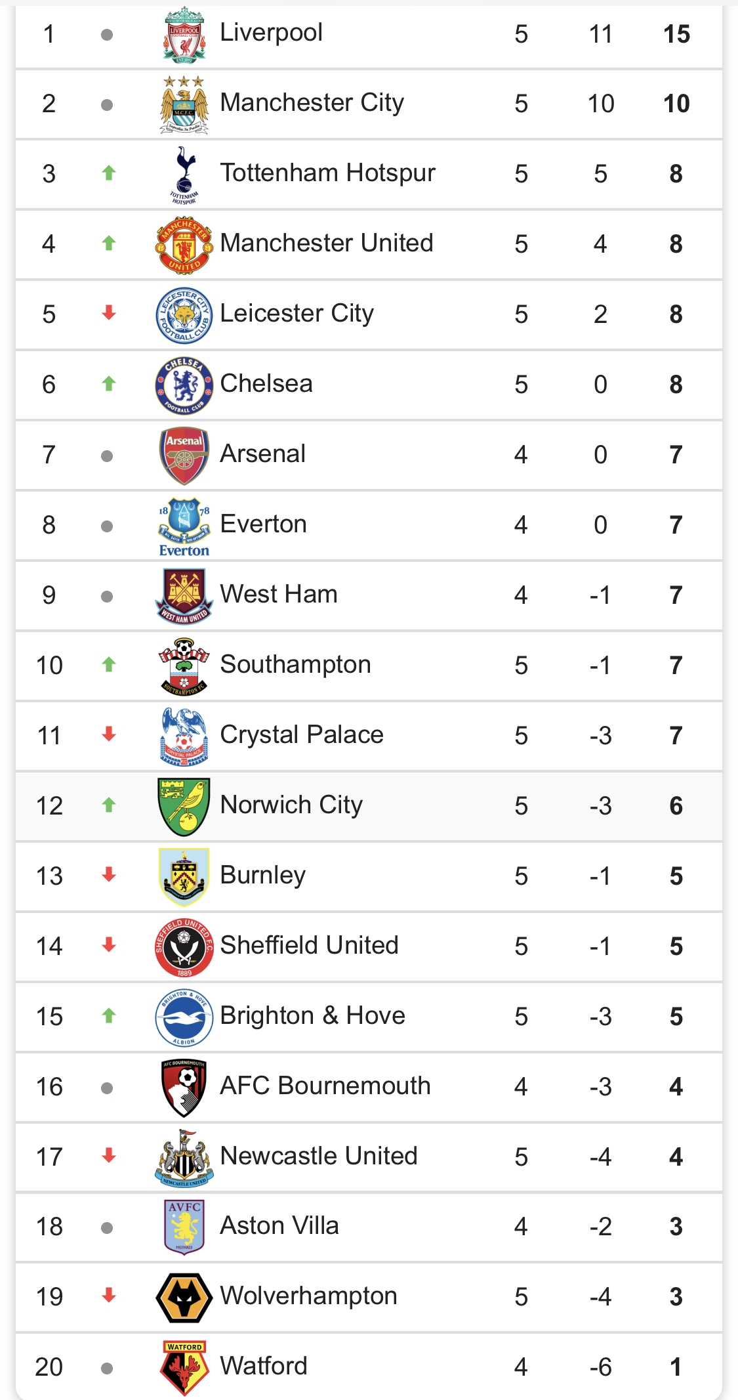Tap the Newcastle United crest
Image resolution: width=738 pixels, height=1400 pixels.
(184, 1158)
